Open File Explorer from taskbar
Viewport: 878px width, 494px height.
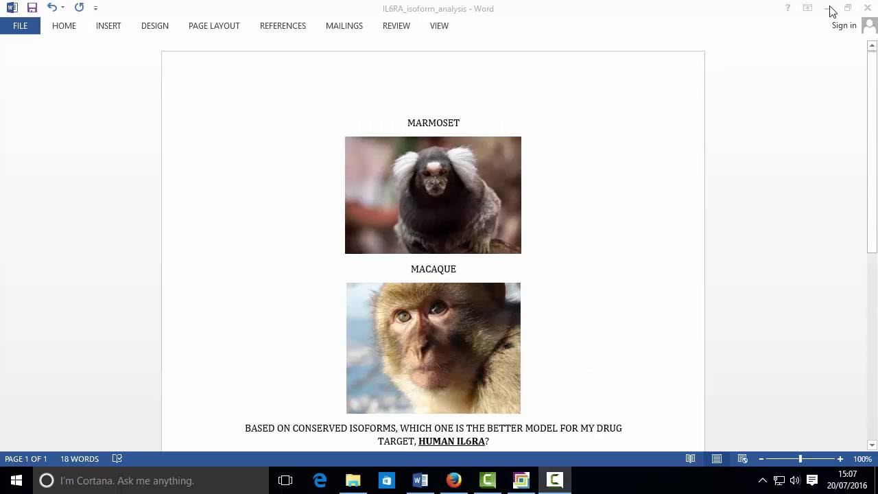tap(353, 480)
